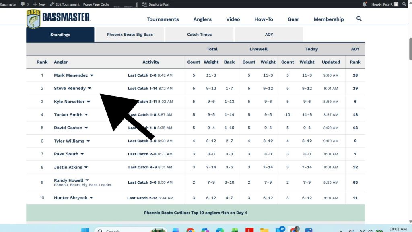Expand Randy Howell angler details
The width and height of the screenshot is (412, 232).
click(x=87, y=180)
